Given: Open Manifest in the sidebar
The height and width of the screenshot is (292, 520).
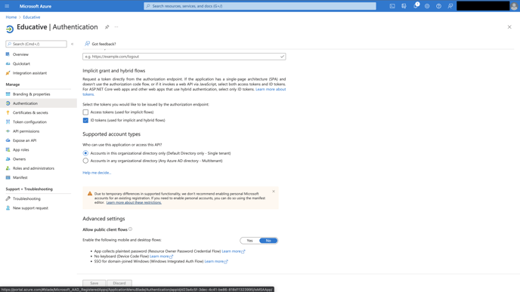Looking at the screenshot, I should [x=20, y=177].
